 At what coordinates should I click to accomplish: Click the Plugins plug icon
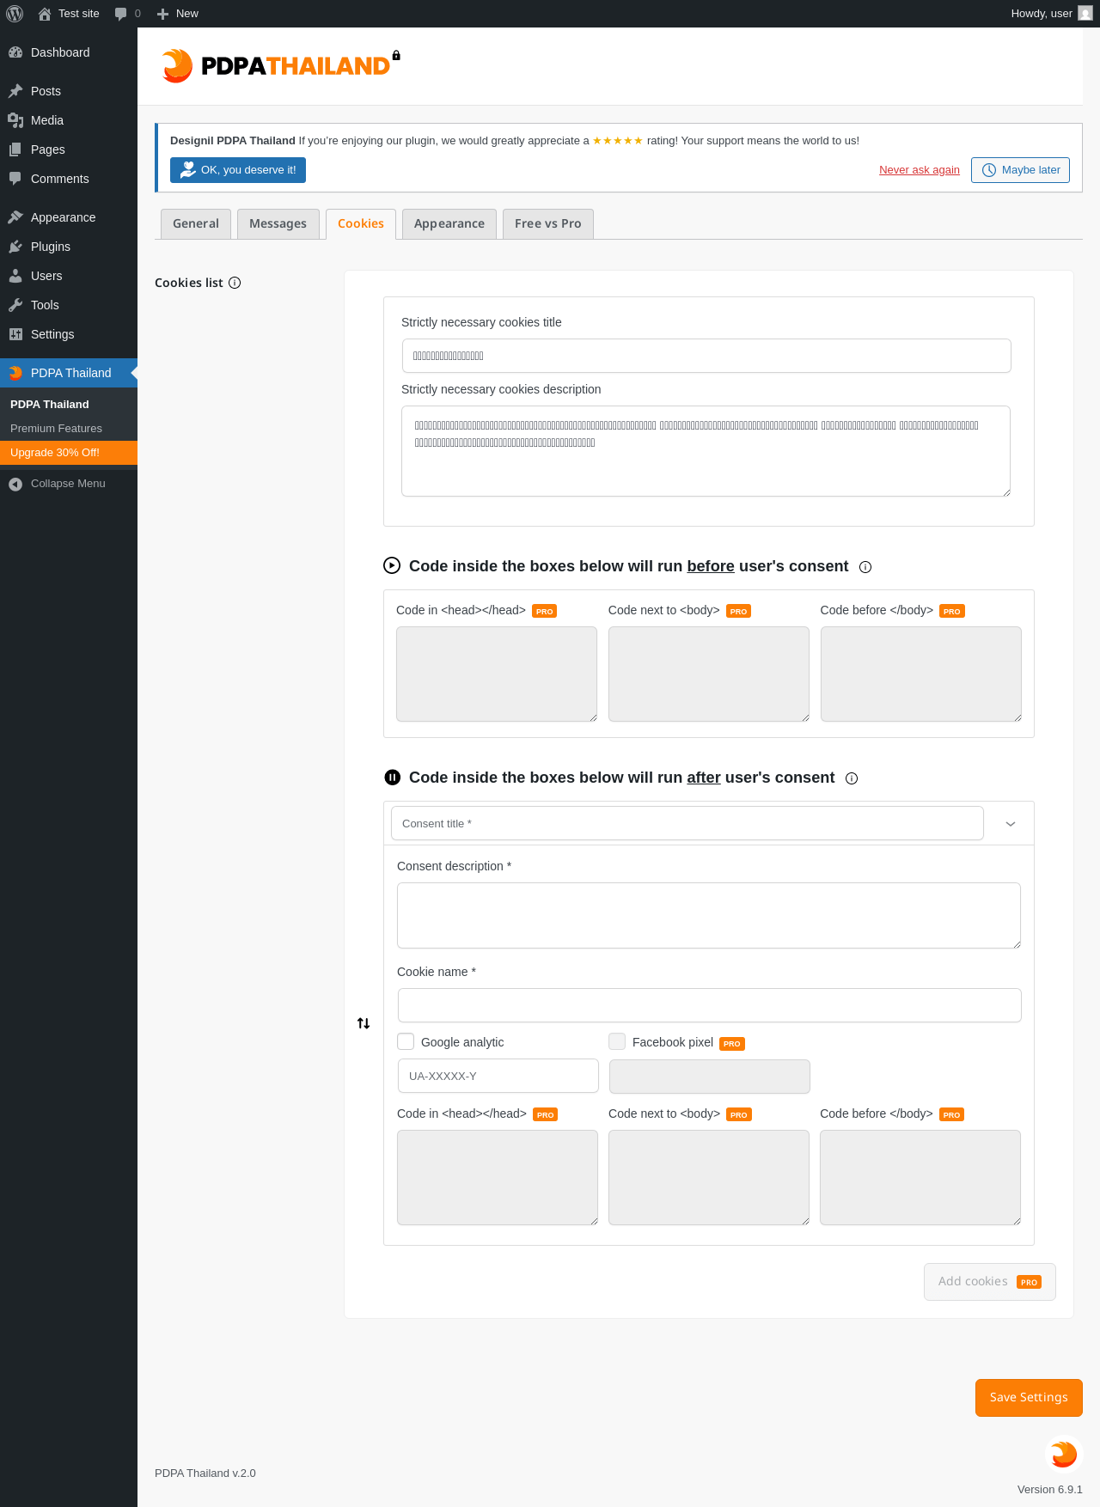click(x=15, y=247)
